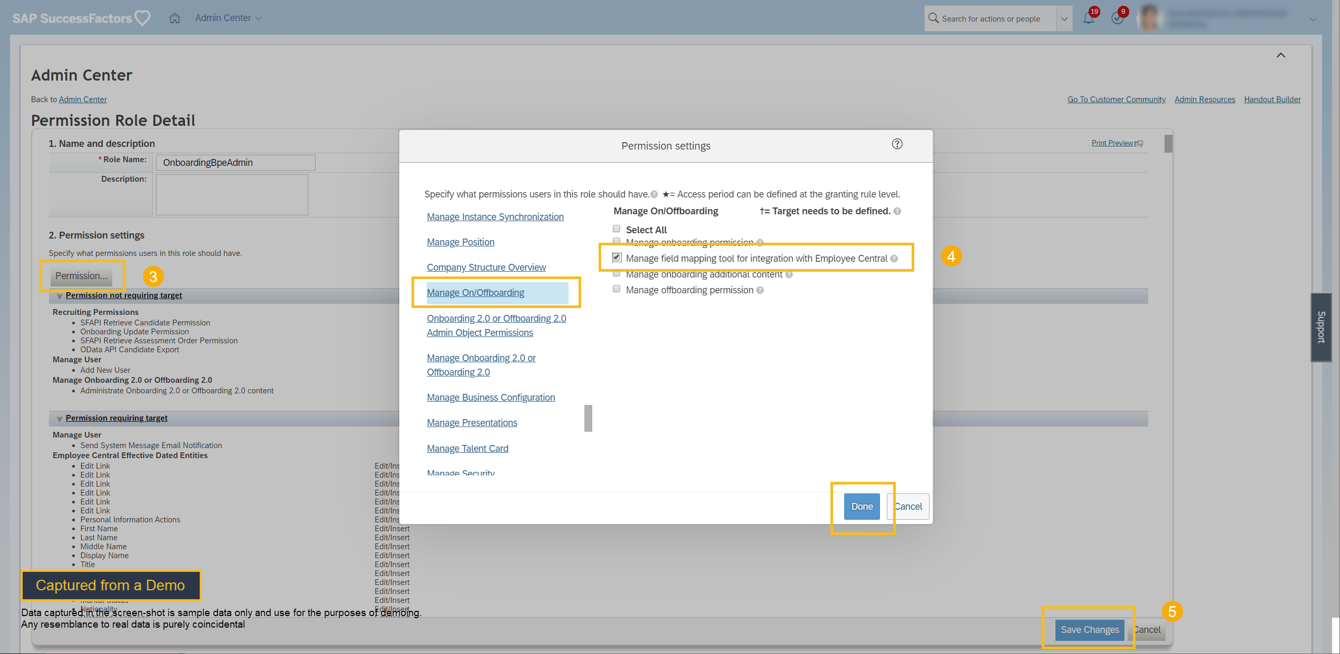
Task: Click the home icon in header
Action: pyautogui.click(x=174, y=18)
